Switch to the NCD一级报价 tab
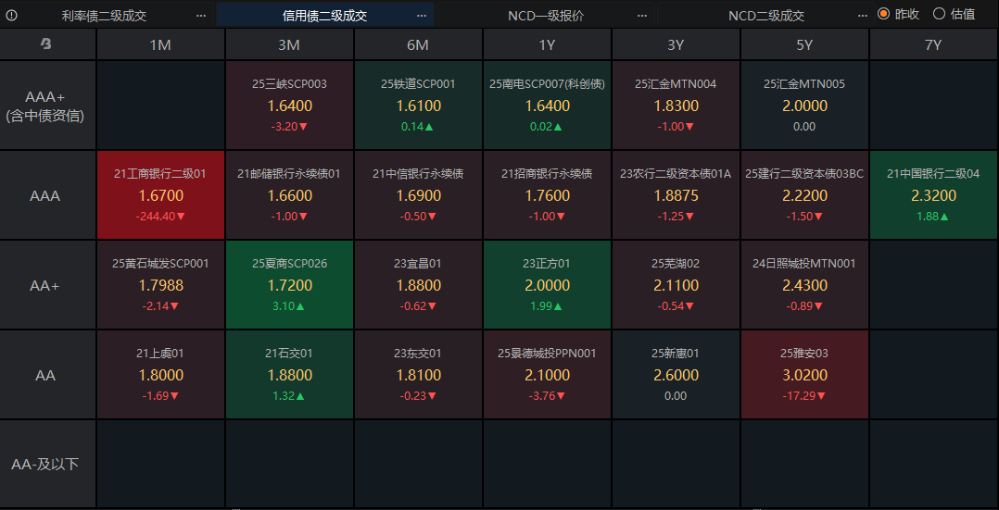This screenshot has height=510, width=999. [546, 16]
